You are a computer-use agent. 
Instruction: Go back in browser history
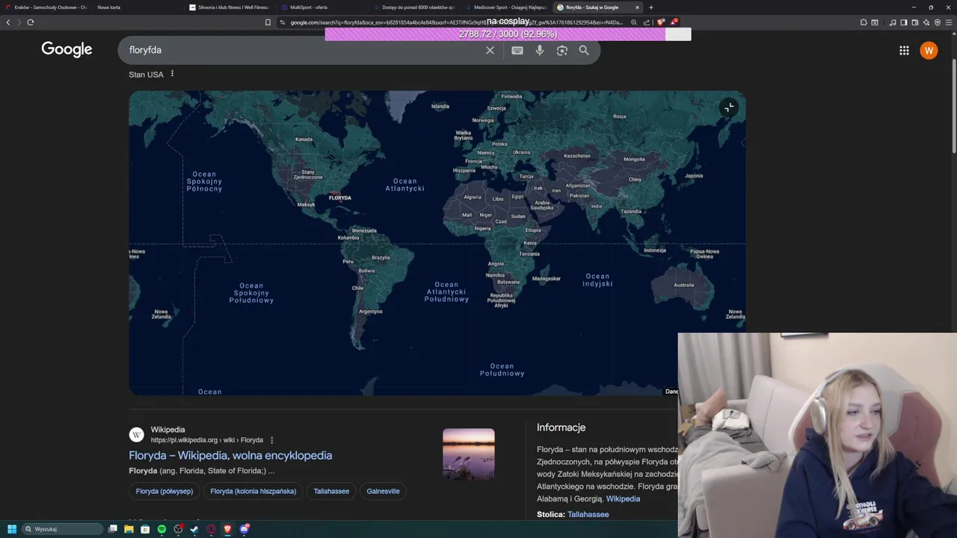(x=8, y=22)
